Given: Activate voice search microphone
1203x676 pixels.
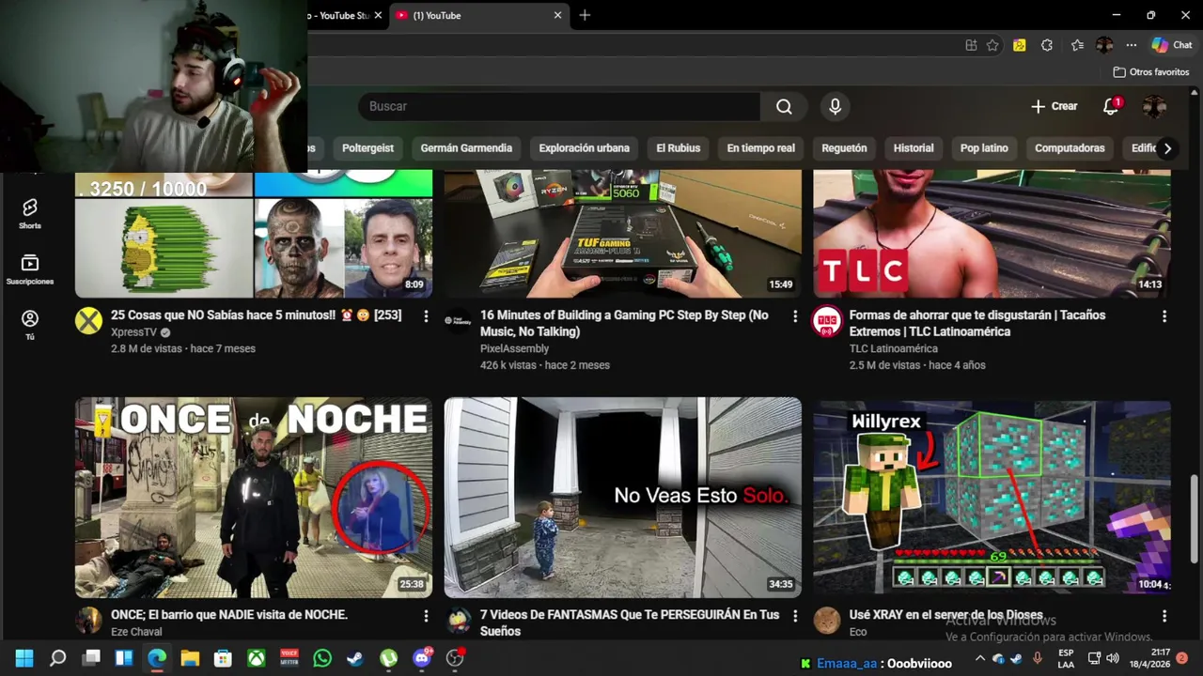Looking at the screenshot, I should point(835,106).
